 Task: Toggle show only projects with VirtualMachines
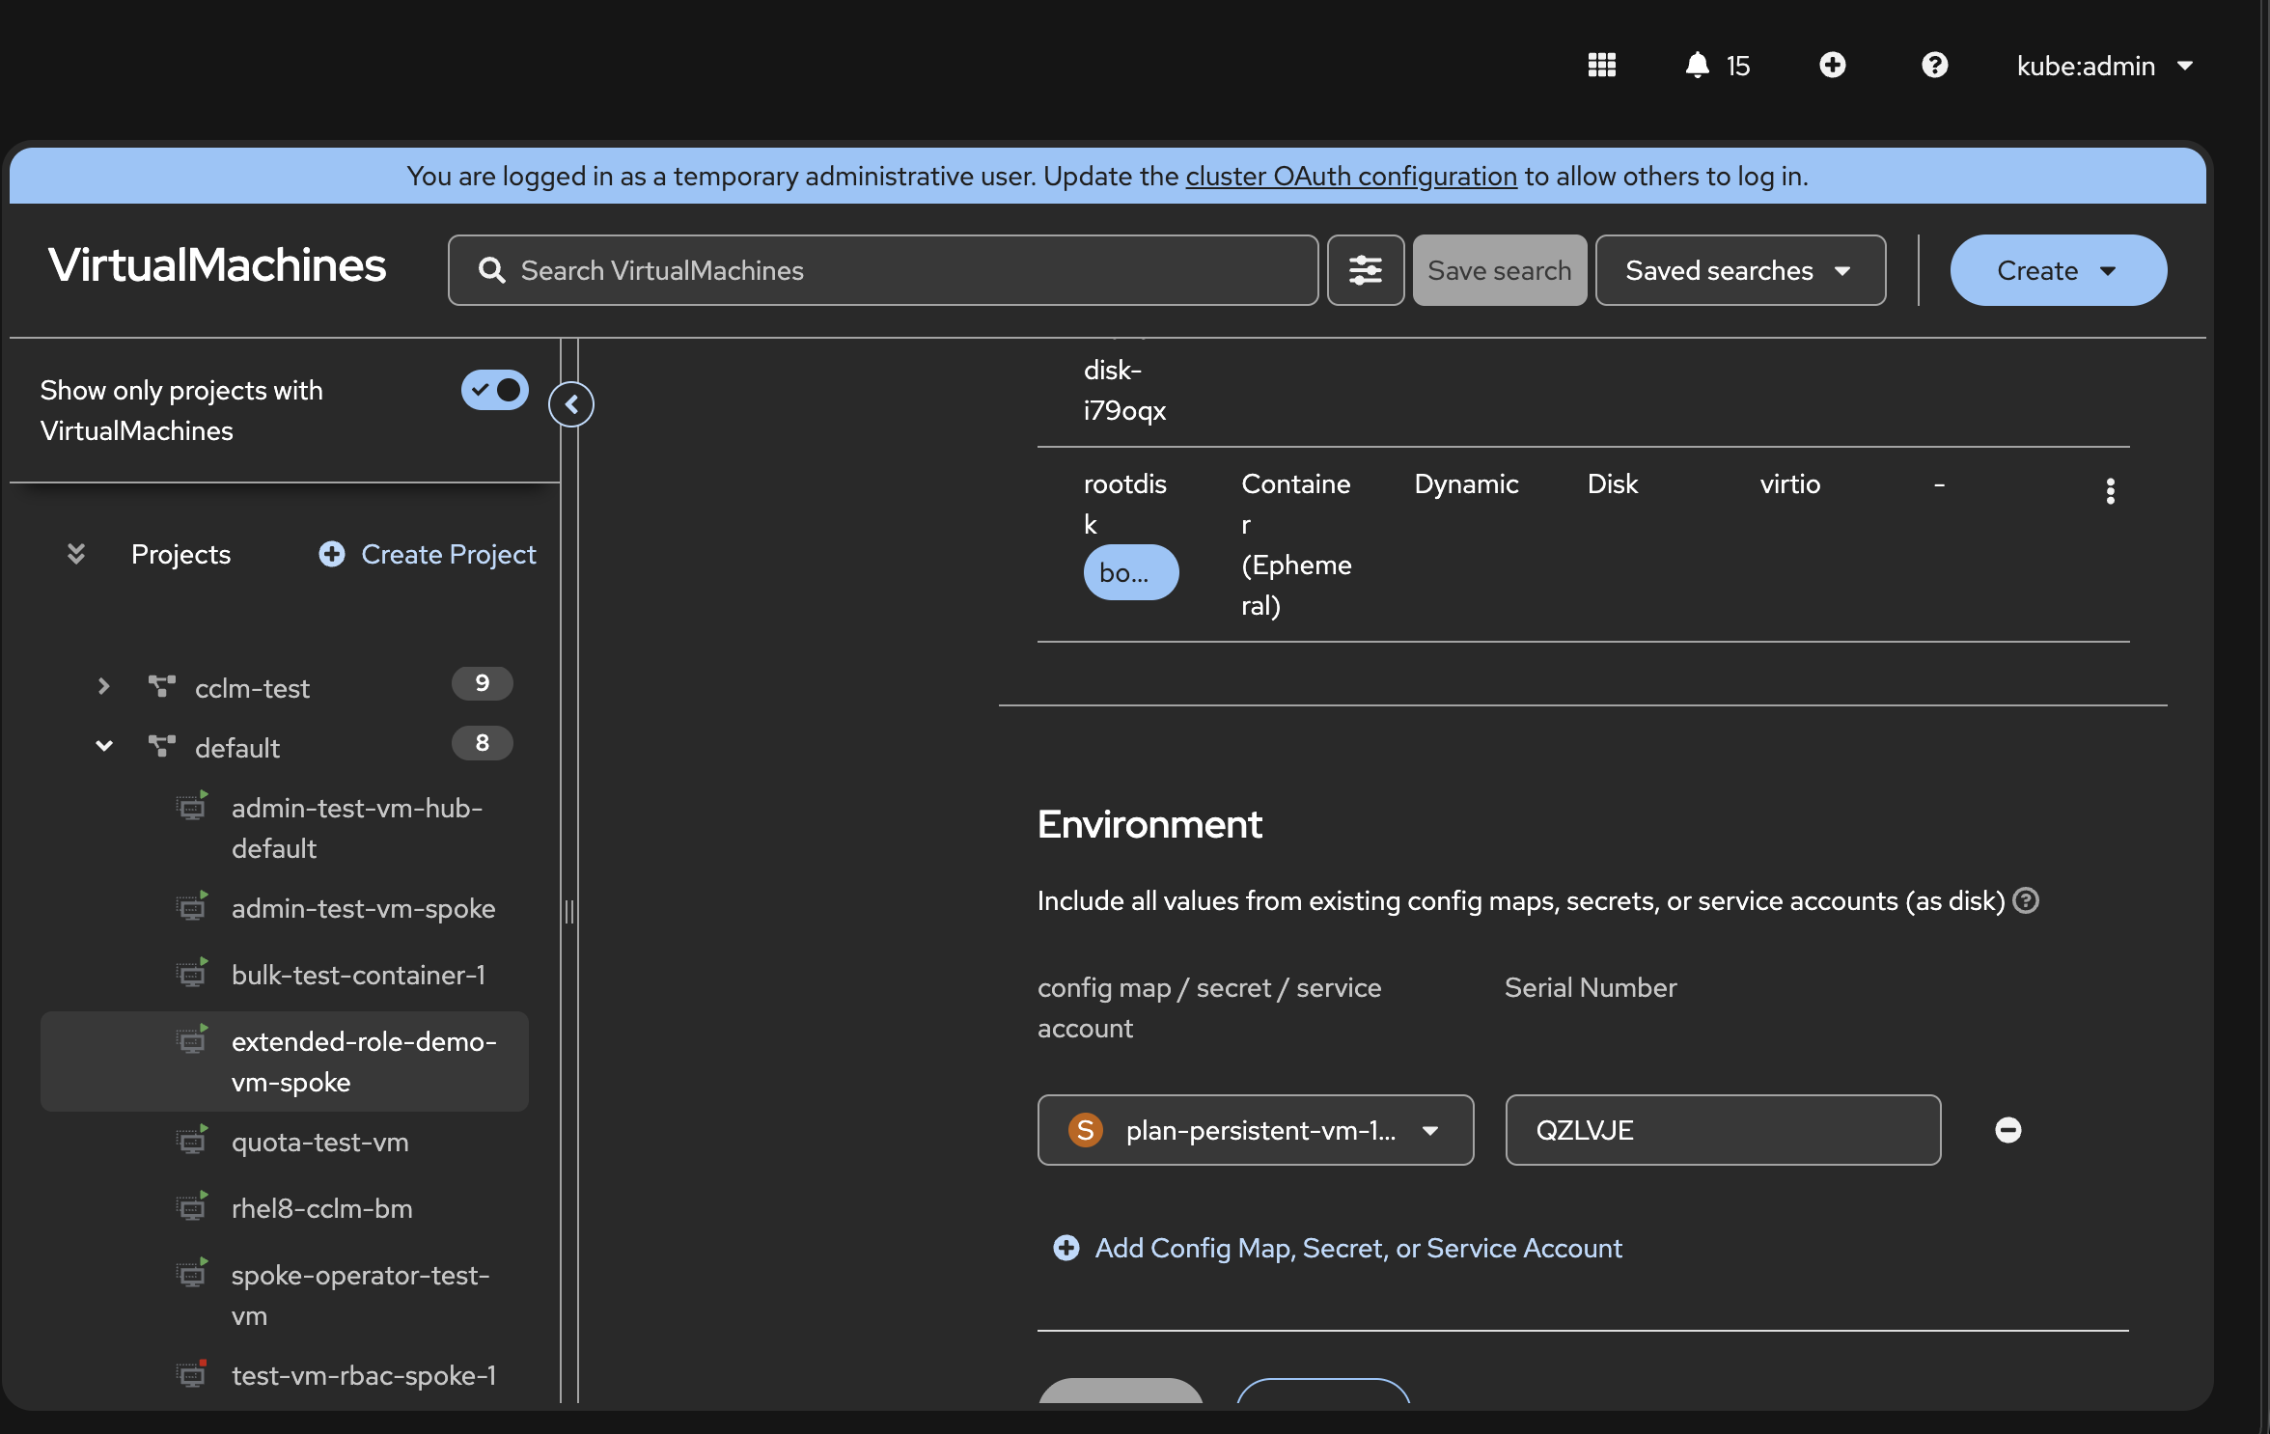pyautogui.click(x=495, y=390)
